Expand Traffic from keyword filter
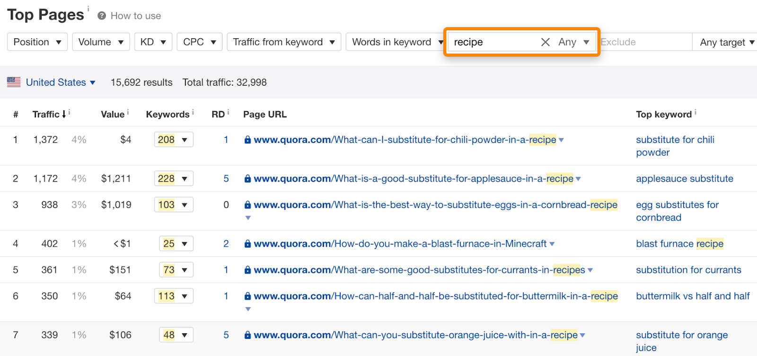The width and height of the screenshot is (757, 356). coord(283,42)
